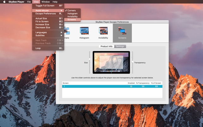Click the % Transparency column header
Viewport: 203px width, 127px height.
[143, 83]
